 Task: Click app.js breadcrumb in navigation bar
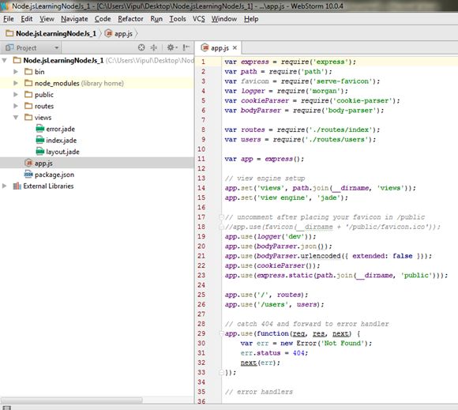pos(119,34)
